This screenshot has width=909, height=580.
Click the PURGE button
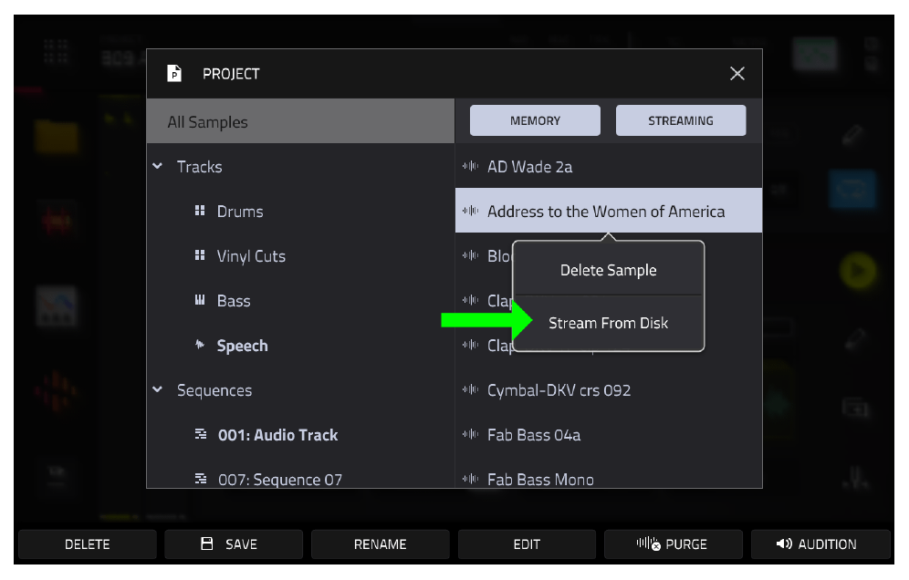[x=673, y=544]
